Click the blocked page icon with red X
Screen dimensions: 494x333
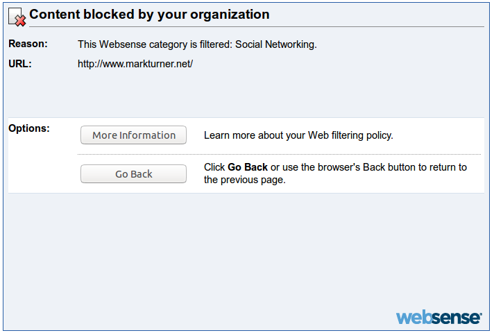[17, 17]
